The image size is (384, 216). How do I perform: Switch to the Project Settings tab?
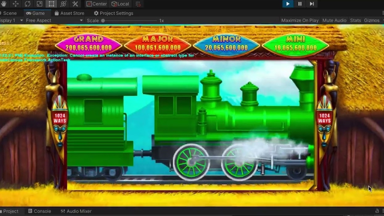point(113,13)
